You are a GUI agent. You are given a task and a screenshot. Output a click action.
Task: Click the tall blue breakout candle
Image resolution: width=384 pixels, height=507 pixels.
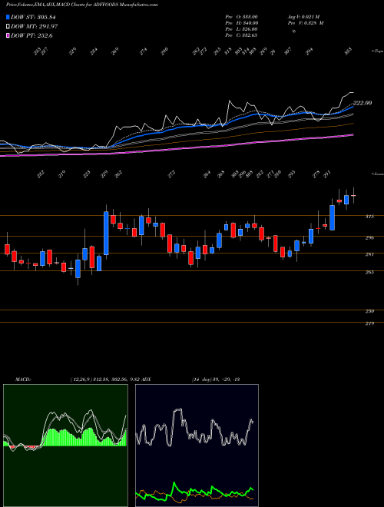click(x=106, y=233)
